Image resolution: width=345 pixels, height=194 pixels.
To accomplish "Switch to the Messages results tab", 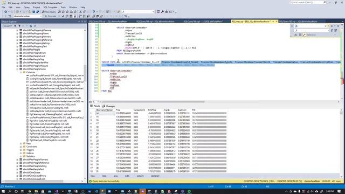I will pyautogui.click(x=109, y=106).
